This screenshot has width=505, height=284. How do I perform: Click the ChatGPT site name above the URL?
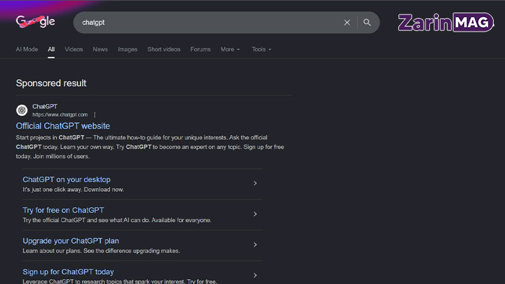(x=45, y=106)
